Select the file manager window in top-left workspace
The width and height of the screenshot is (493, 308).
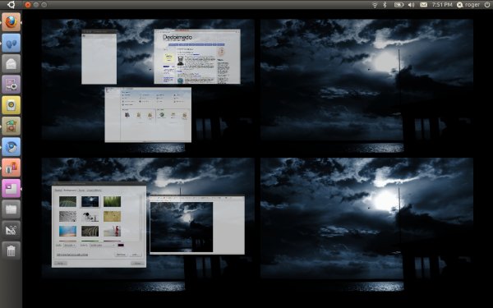coord(148,115)
